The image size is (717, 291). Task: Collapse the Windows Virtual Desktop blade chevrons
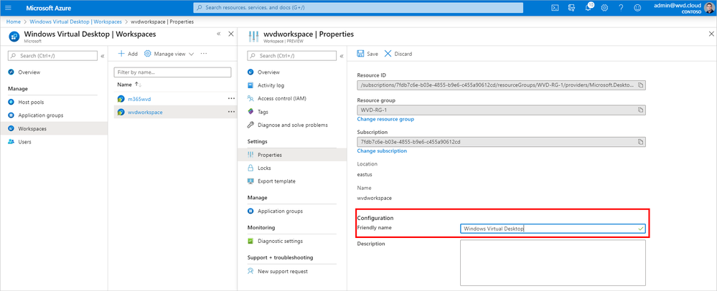click(219, 34)
